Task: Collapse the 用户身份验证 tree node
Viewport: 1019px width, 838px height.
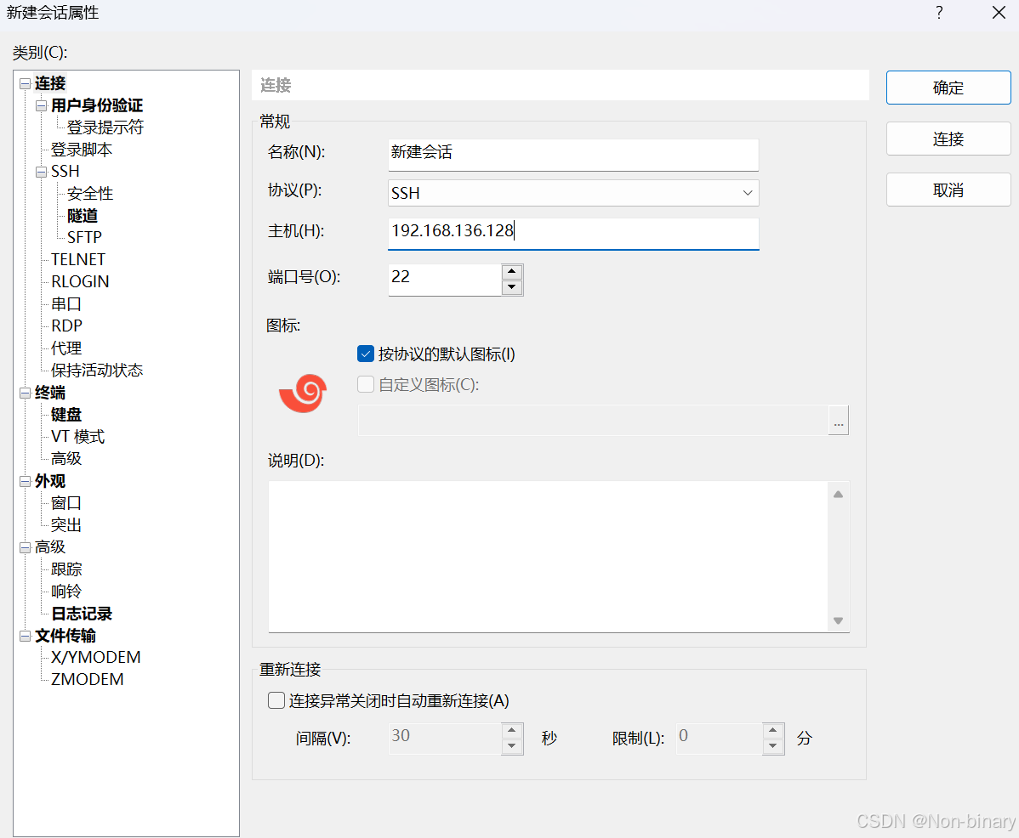Action: (x=42, y=105)
